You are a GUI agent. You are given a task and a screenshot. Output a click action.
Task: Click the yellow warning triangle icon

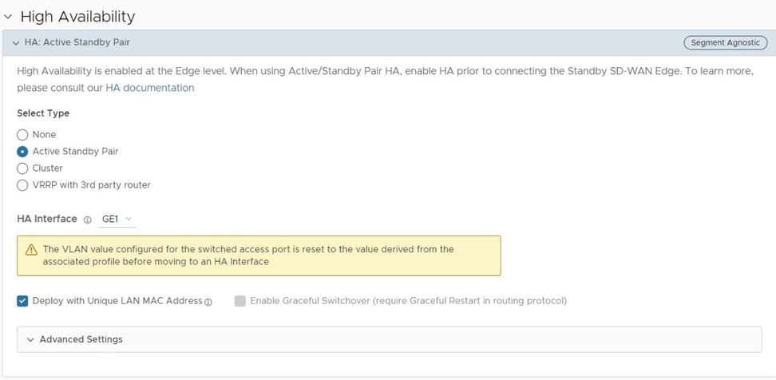[31, 250]
